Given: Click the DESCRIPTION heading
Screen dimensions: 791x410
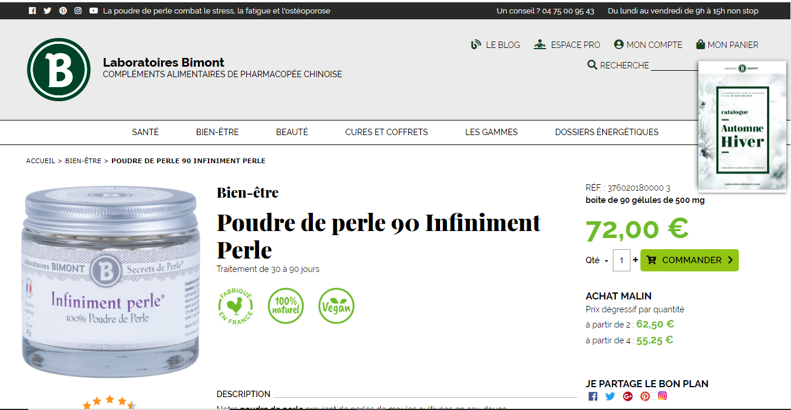Looking at the screenshot, I should (x=244, y=394).
